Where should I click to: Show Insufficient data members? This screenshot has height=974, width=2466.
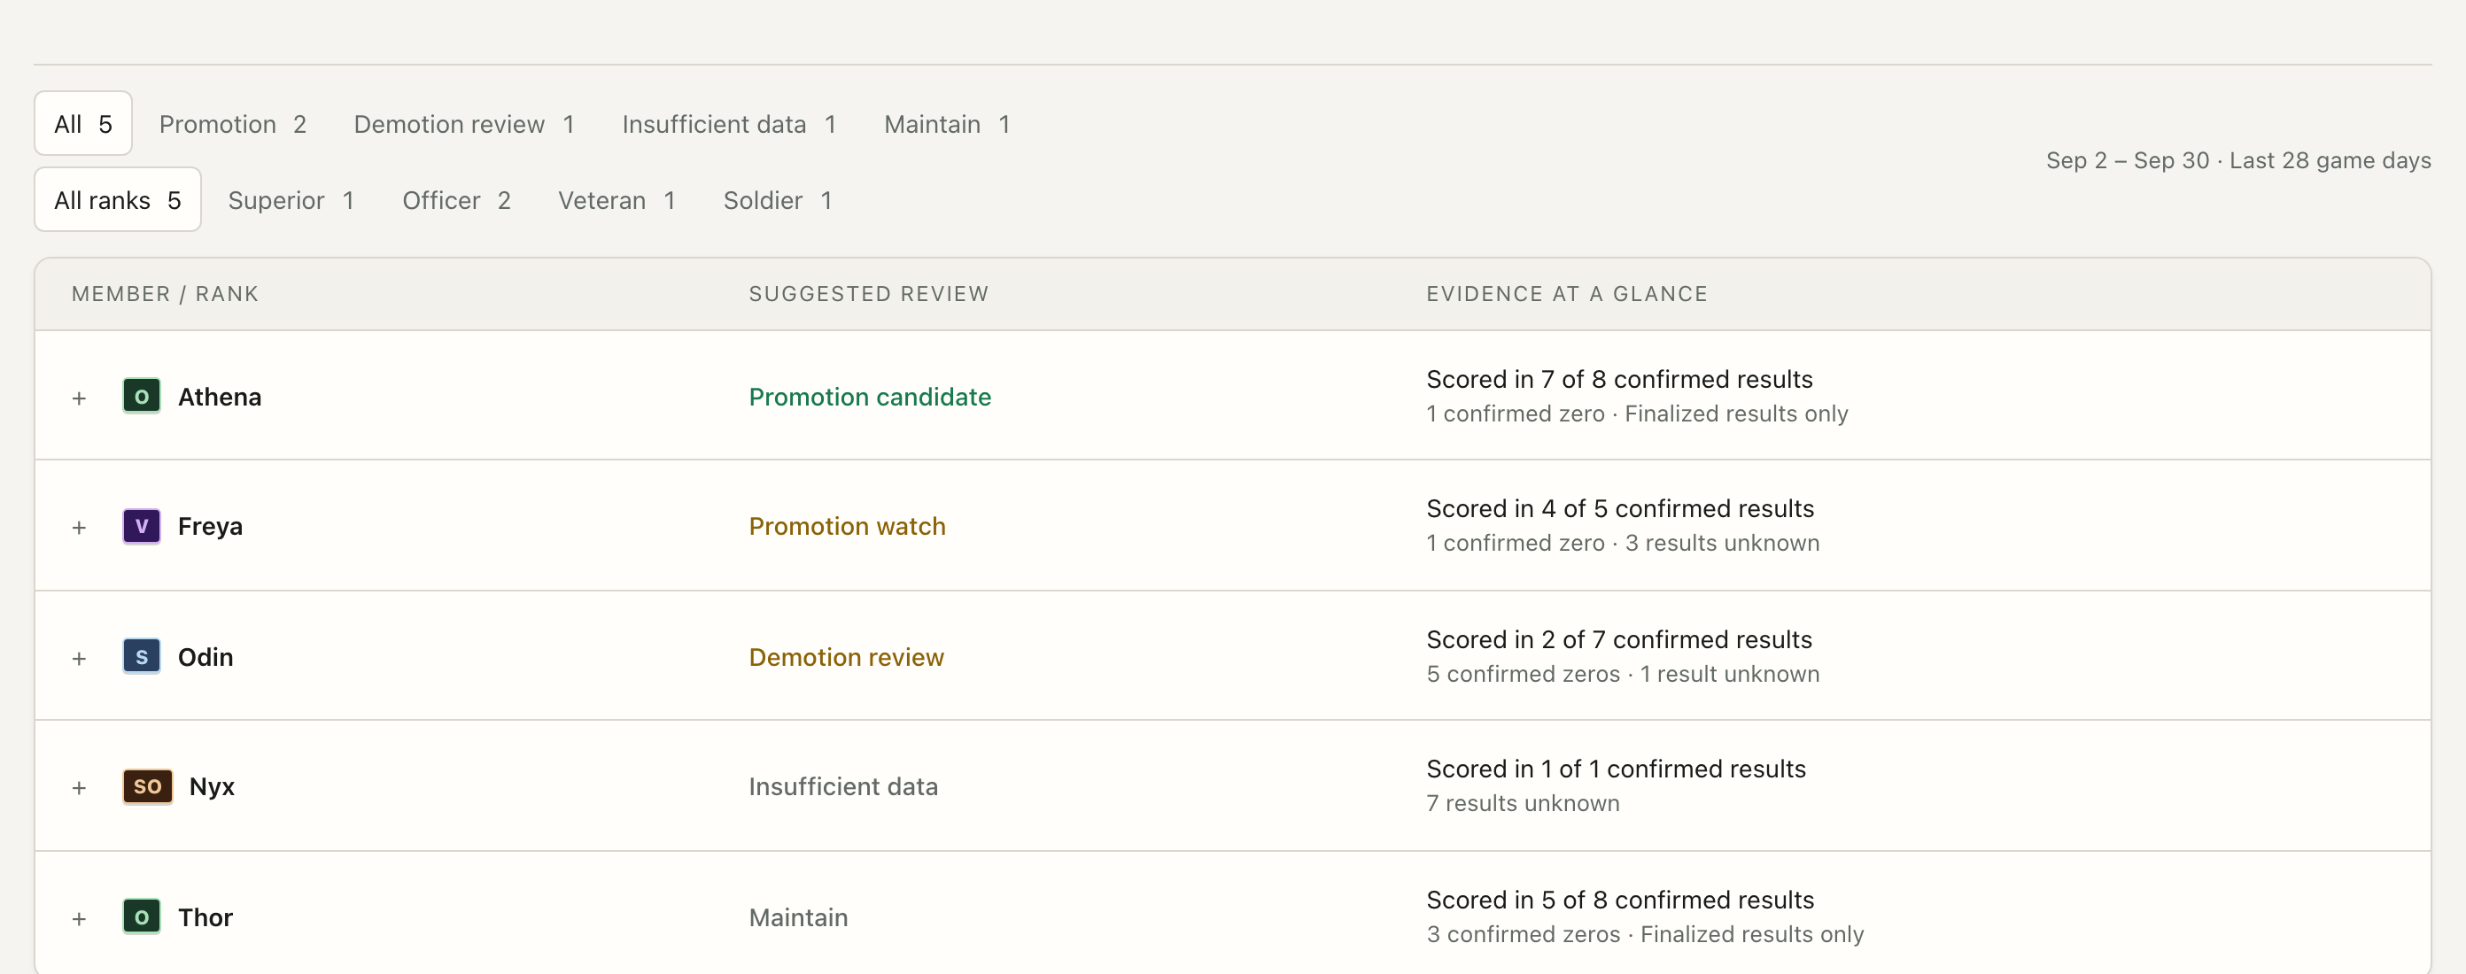pyautogui.click(x=730, y=124)
